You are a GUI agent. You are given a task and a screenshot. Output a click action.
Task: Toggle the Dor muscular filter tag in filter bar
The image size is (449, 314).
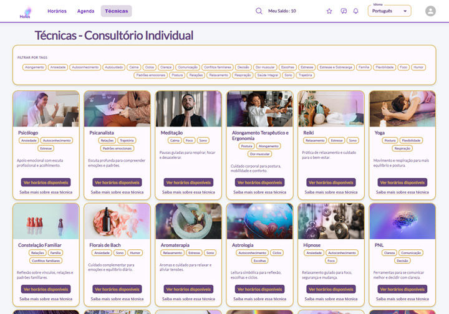(265, 67)
